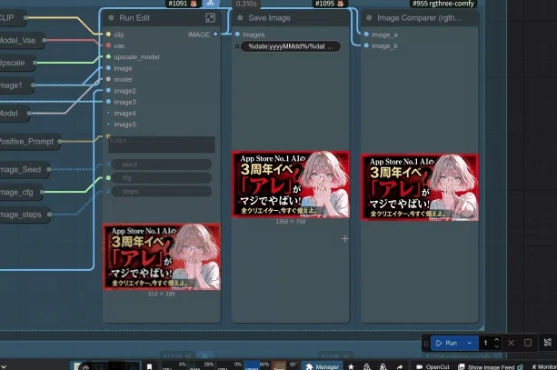The width and height of the screenshot is (557, 370).
Task: Open the Manager button
Action: pos(323,366)
